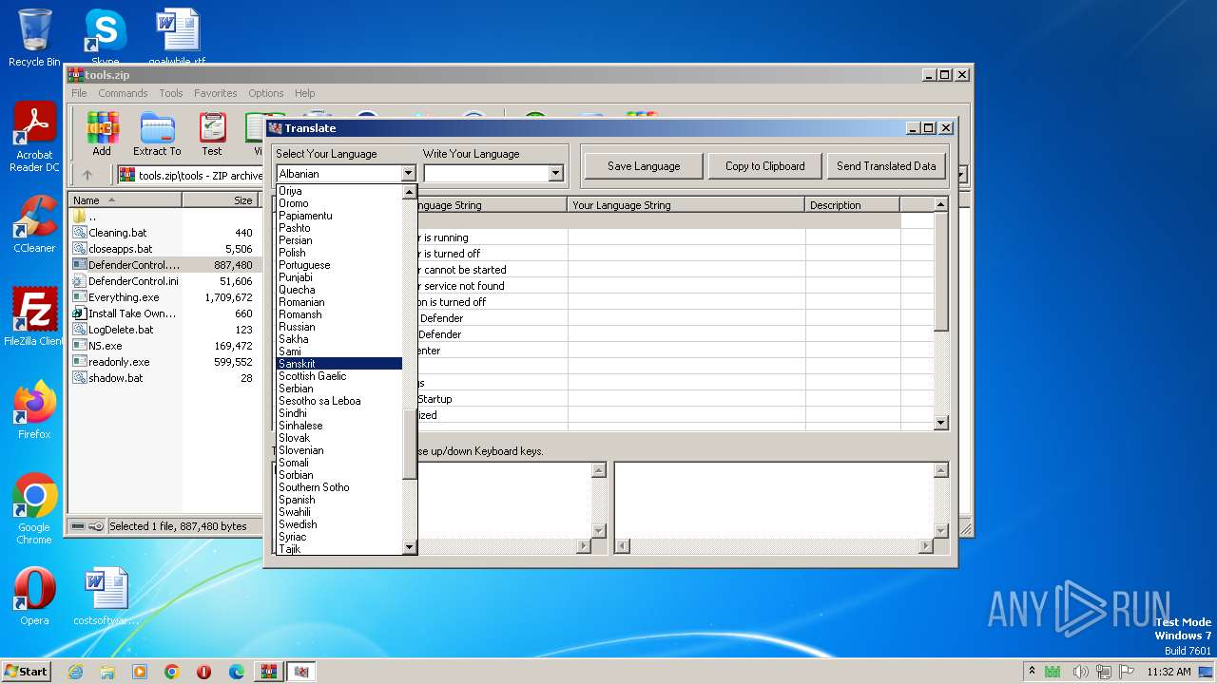Click the Chrome icon in taskbar
Image resolution: width=1217 pixels, height=684 pixels.
click(172, 672)
